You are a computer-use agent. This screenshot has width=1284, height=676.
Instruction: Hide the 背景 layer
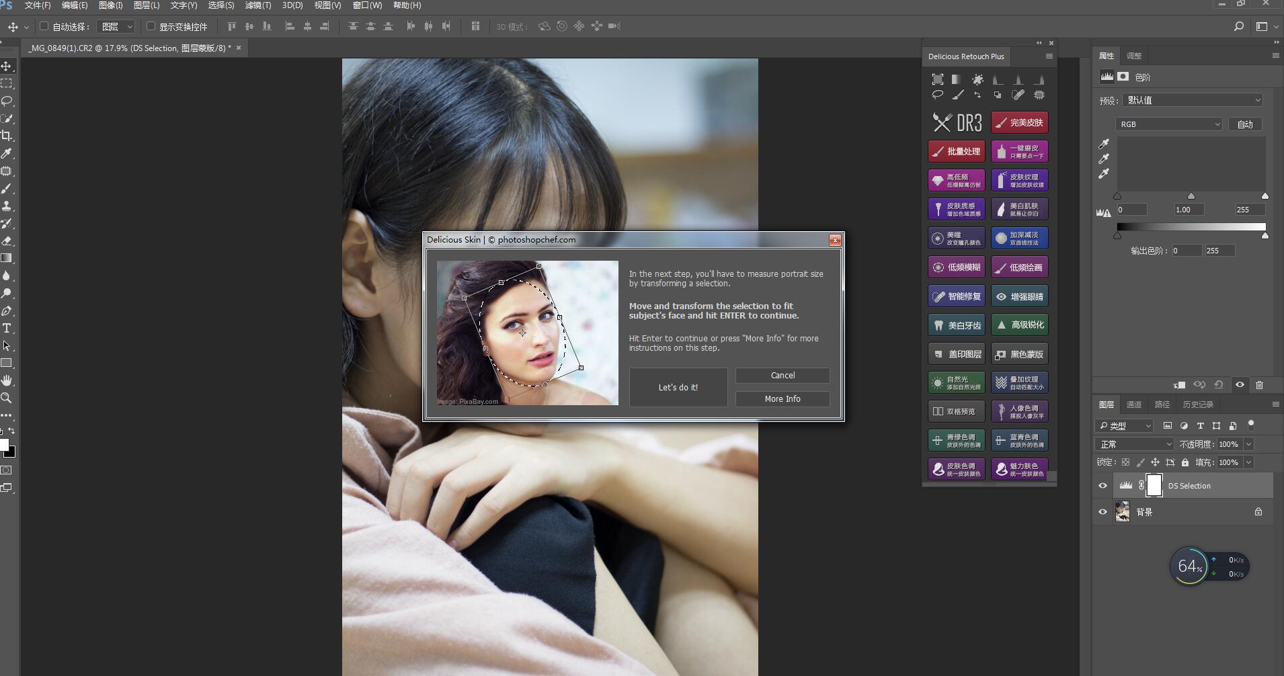(x=1102, y=512)
